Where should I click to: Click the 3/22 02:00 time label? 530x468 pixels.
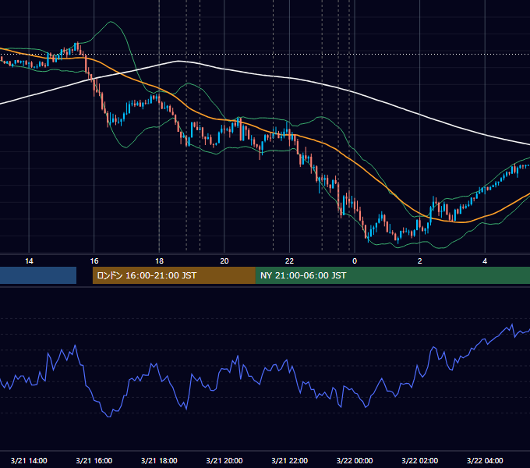(x=420, y=460)
